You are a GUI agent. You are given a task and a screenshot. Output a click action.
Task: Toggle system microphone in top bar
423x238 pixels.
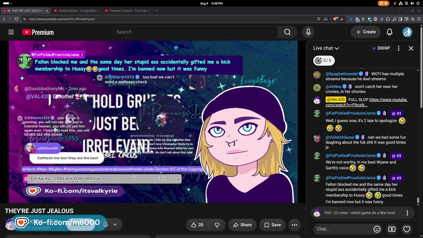pos(395,3)
